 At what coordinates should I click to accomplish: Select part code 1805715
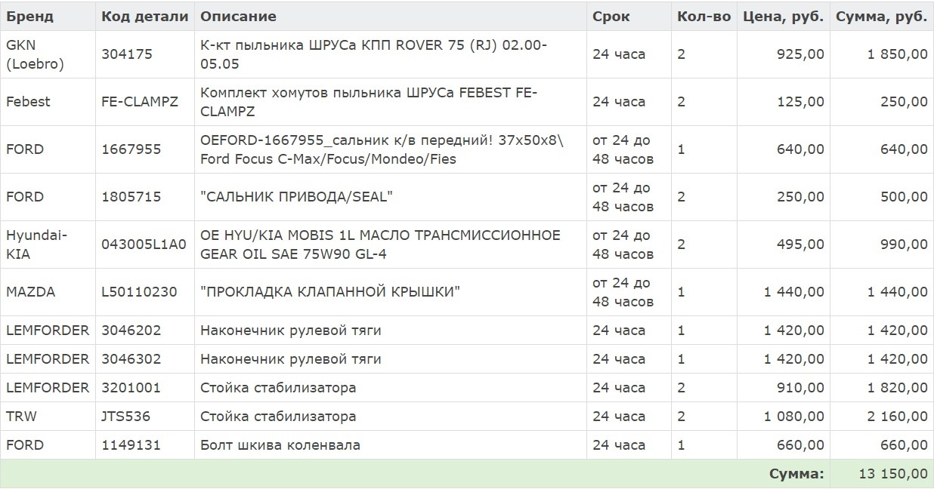tap(131, 197)
